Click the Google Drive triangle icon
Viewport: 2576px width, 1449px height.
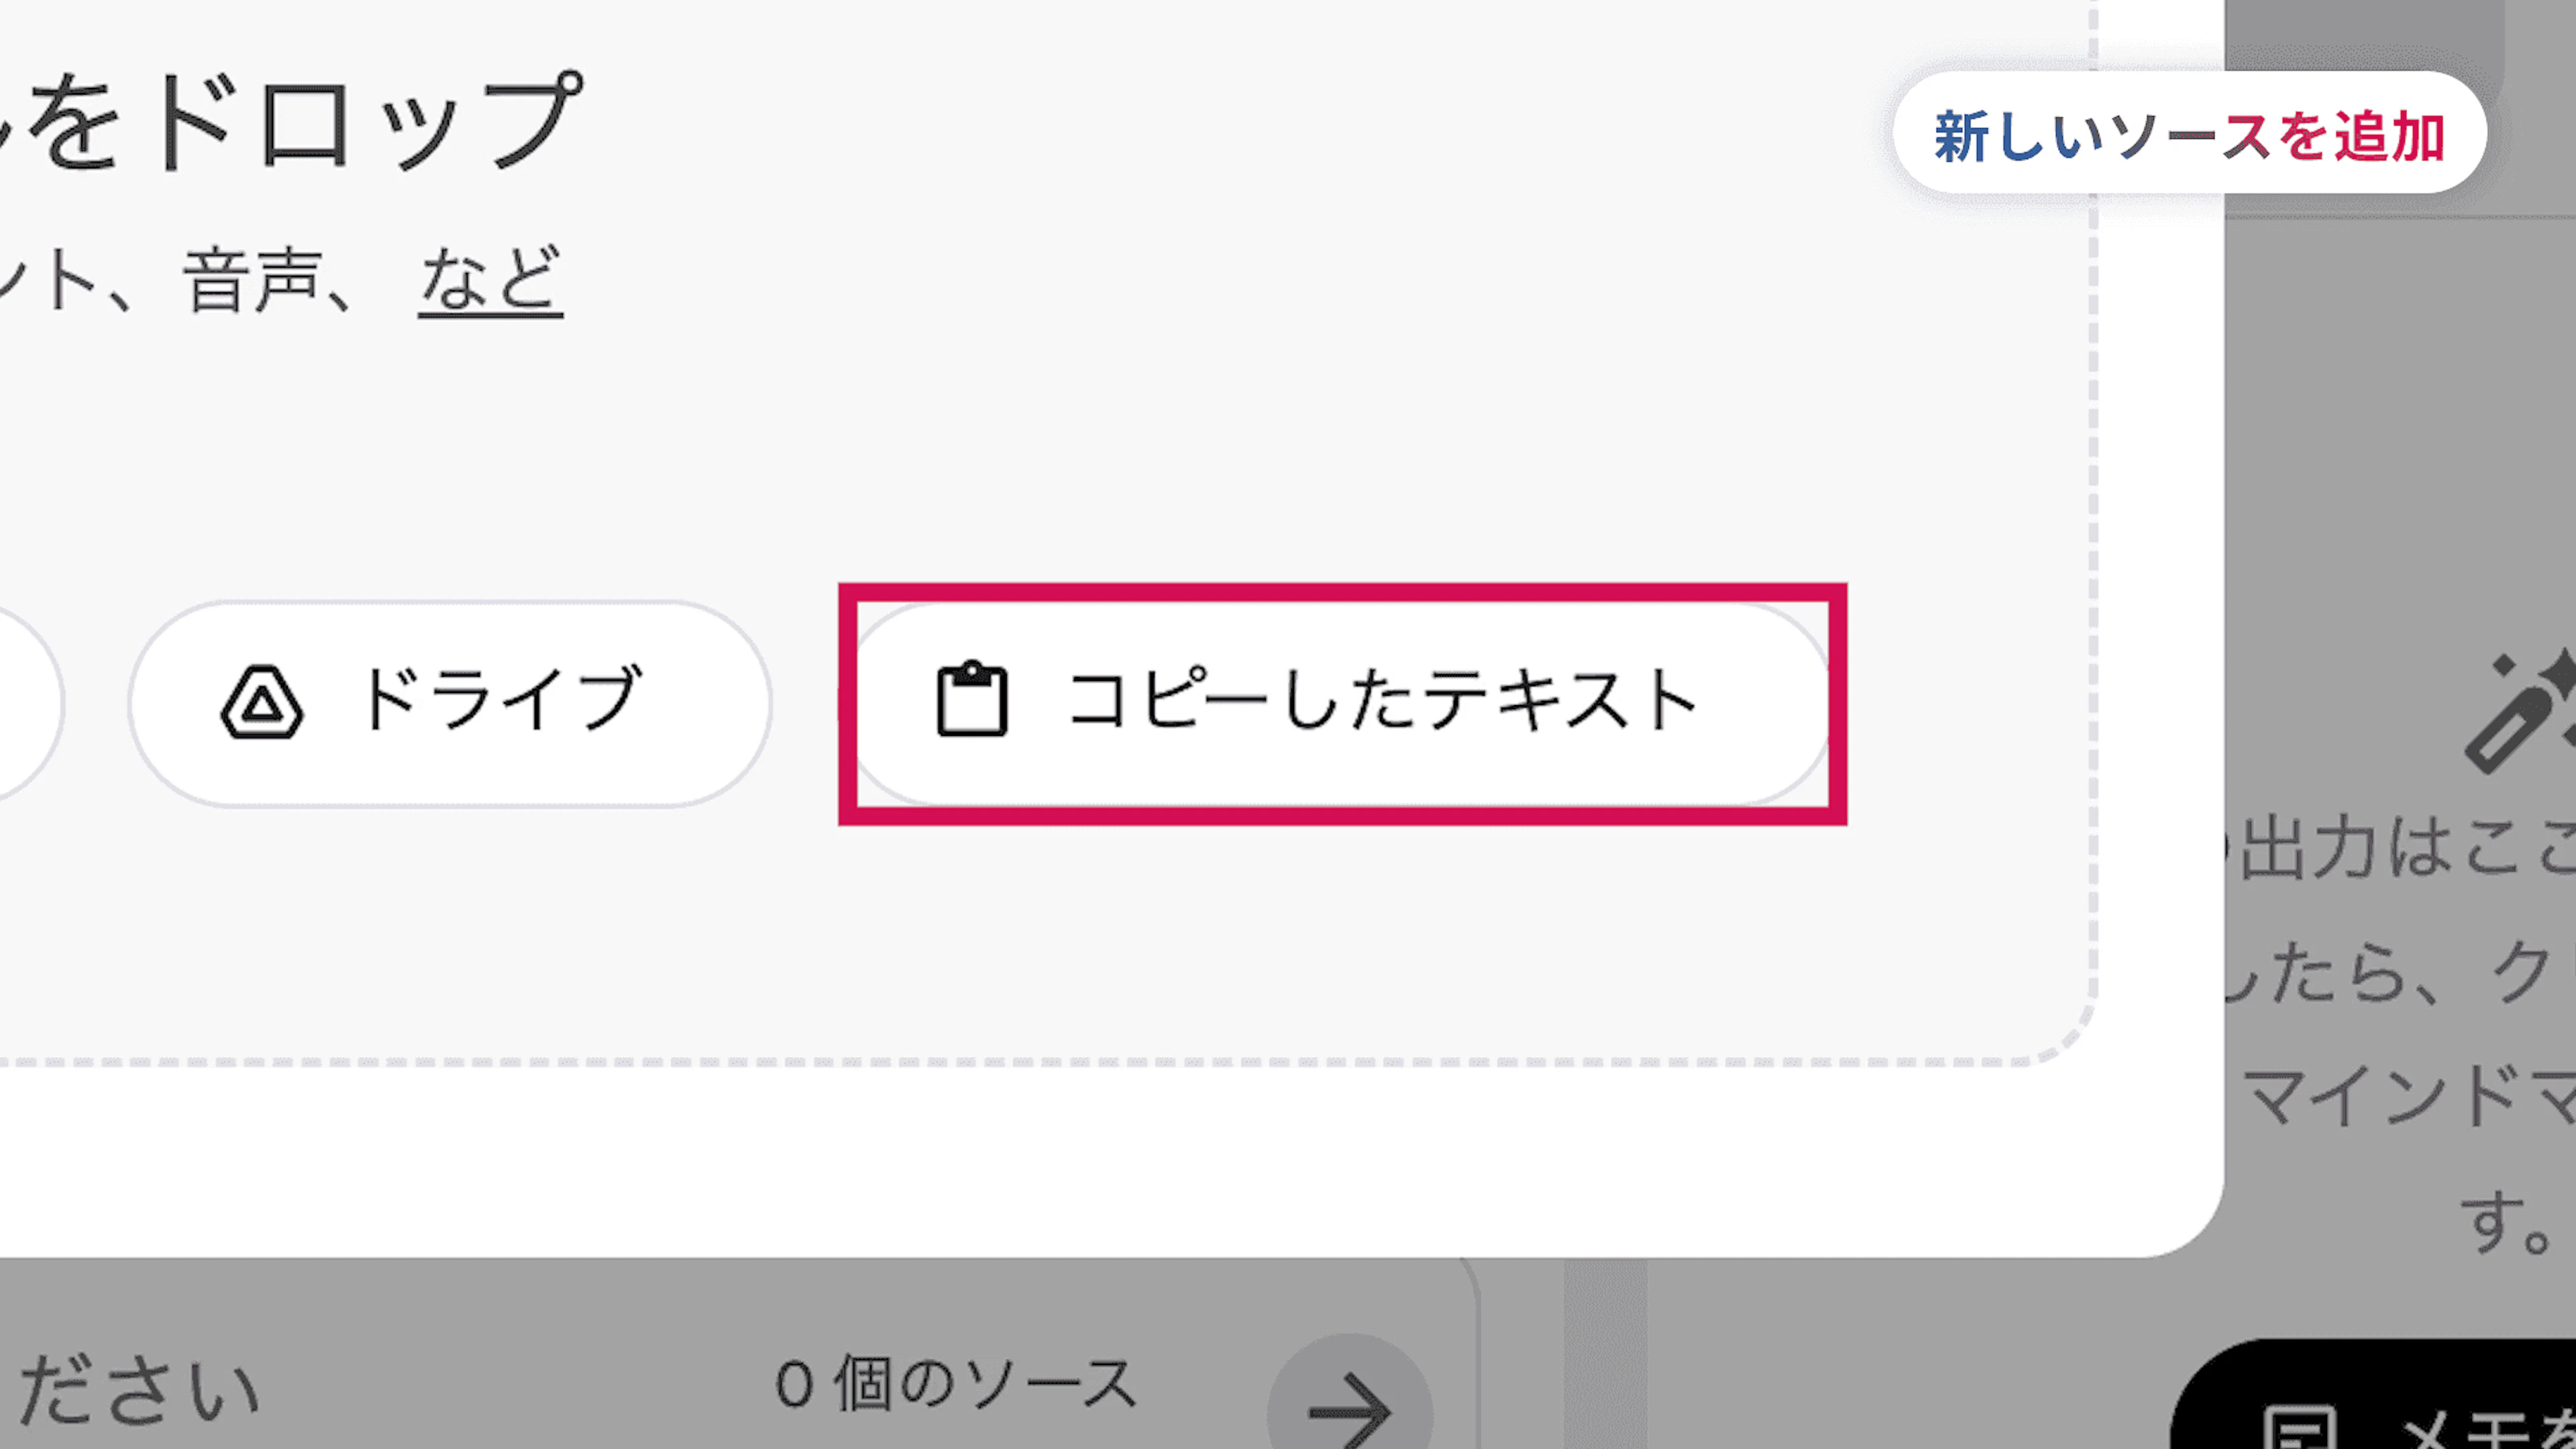(x=261, y=702)
